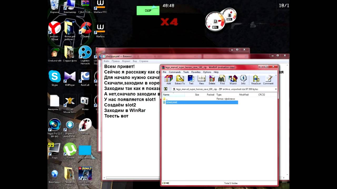
Task: Select the CCleaner desktop shortcut
Action: click(x=85, y=29)
